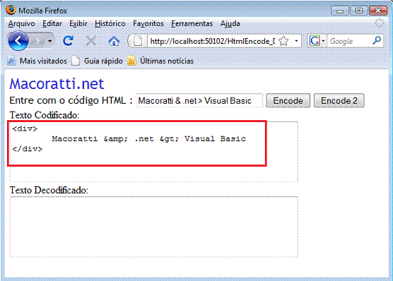Open the Últimas notícias feed bookmark
Screen dimensions: 393x281
160,61
